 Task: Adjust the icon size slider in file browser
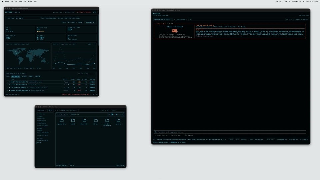(117, 114)
